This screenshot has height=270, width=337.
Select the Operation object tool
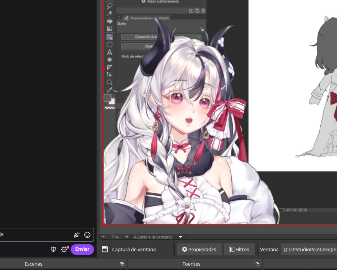coord(109,37)
